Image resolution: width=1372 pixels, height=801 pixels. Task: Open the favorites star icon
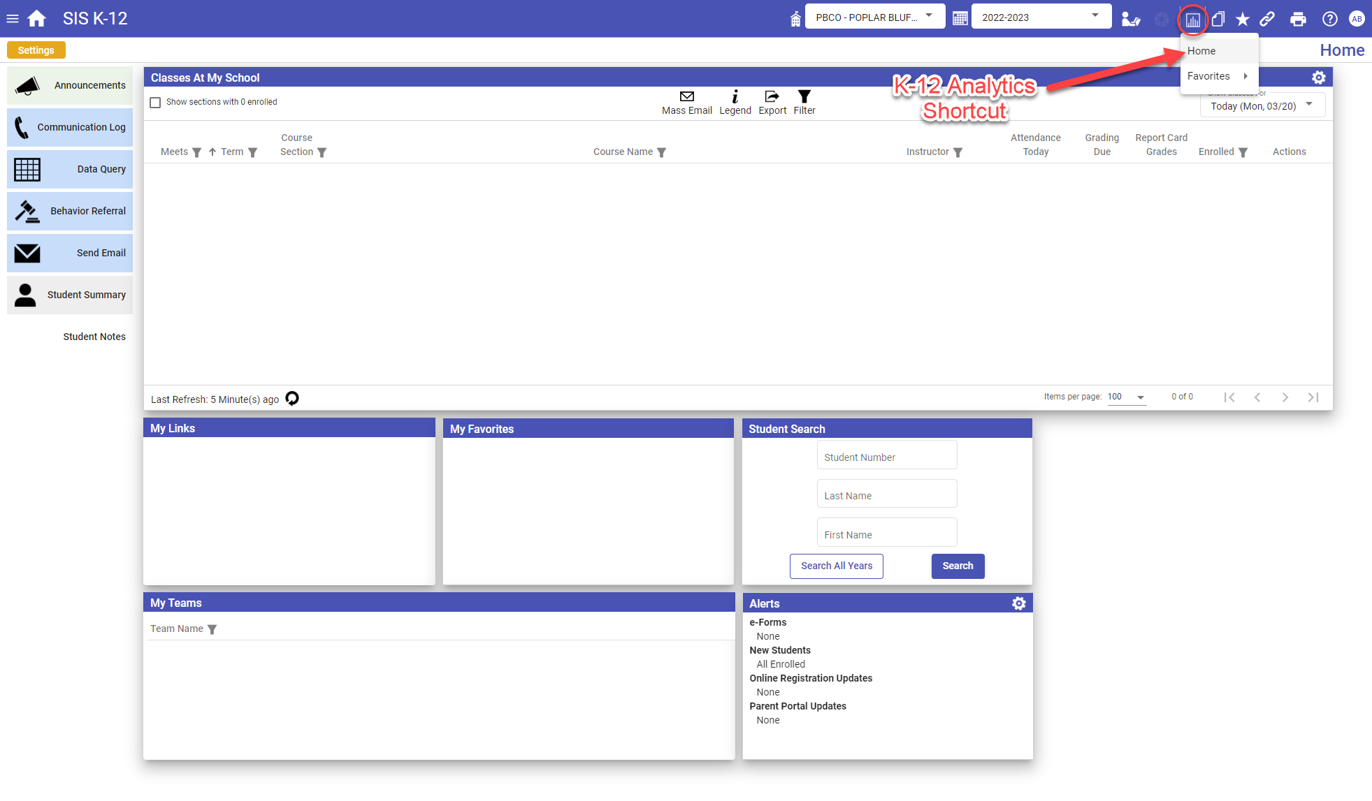[1242, 20]
